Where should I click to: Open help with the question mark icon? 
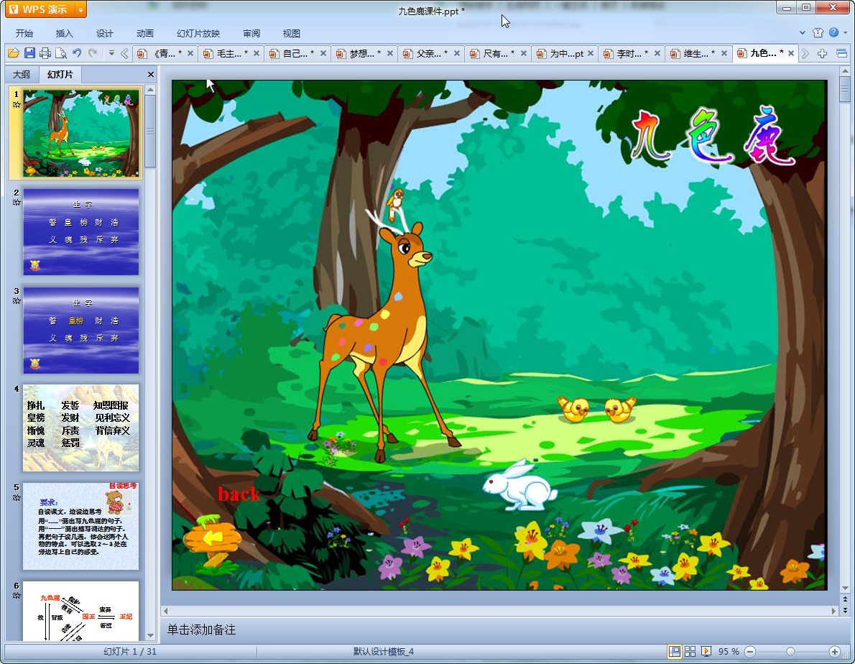(833, 32)
